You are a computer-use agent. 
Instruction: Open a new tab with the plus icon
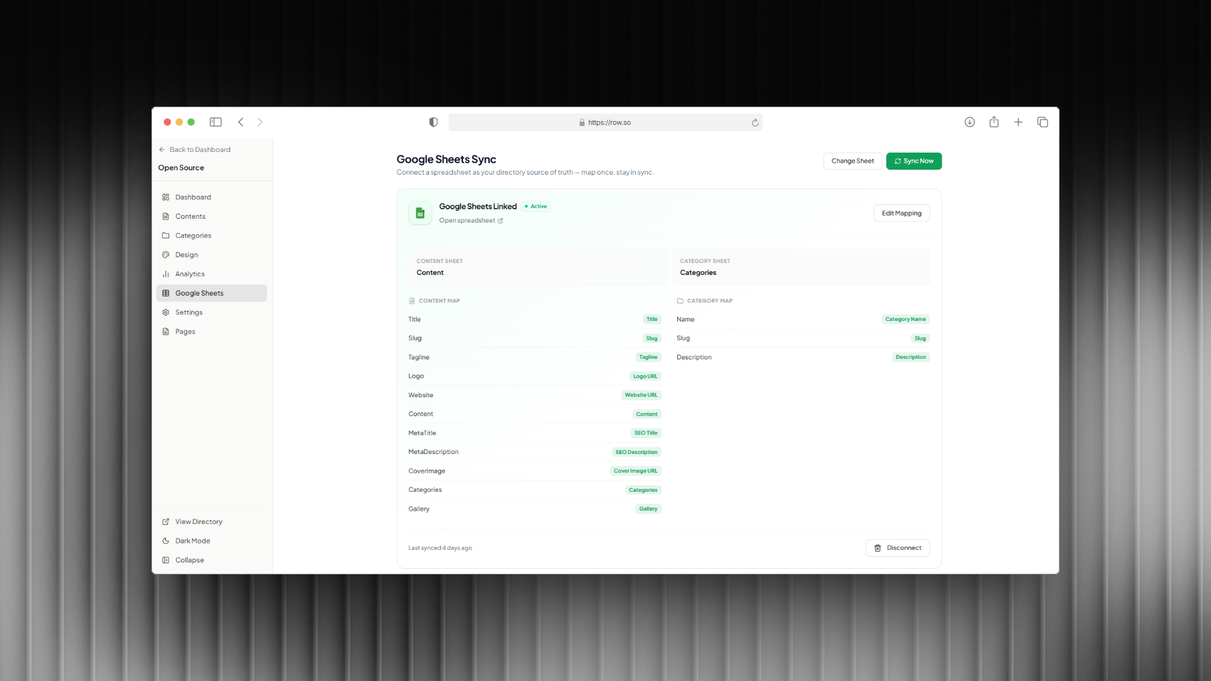1018,122
